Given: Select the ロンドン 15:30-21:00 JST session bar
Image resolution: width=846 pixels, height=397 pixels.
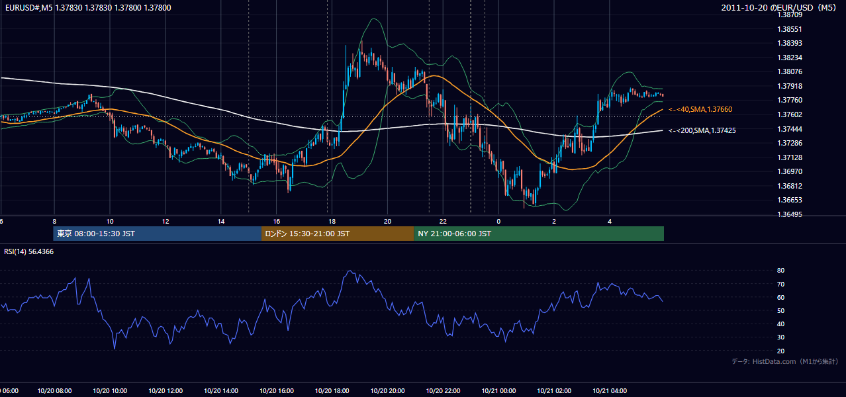Looking at the screenshot, I should pyautogui.click(x=338, y=234).
